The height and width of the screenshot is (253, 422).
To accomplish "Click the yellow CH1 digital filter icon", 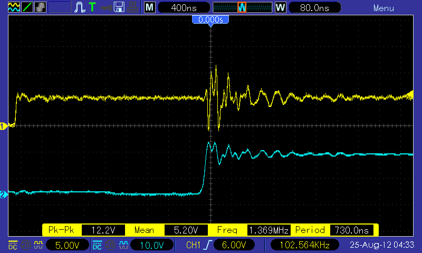I will pyautogui.click(x=39, y=245).
